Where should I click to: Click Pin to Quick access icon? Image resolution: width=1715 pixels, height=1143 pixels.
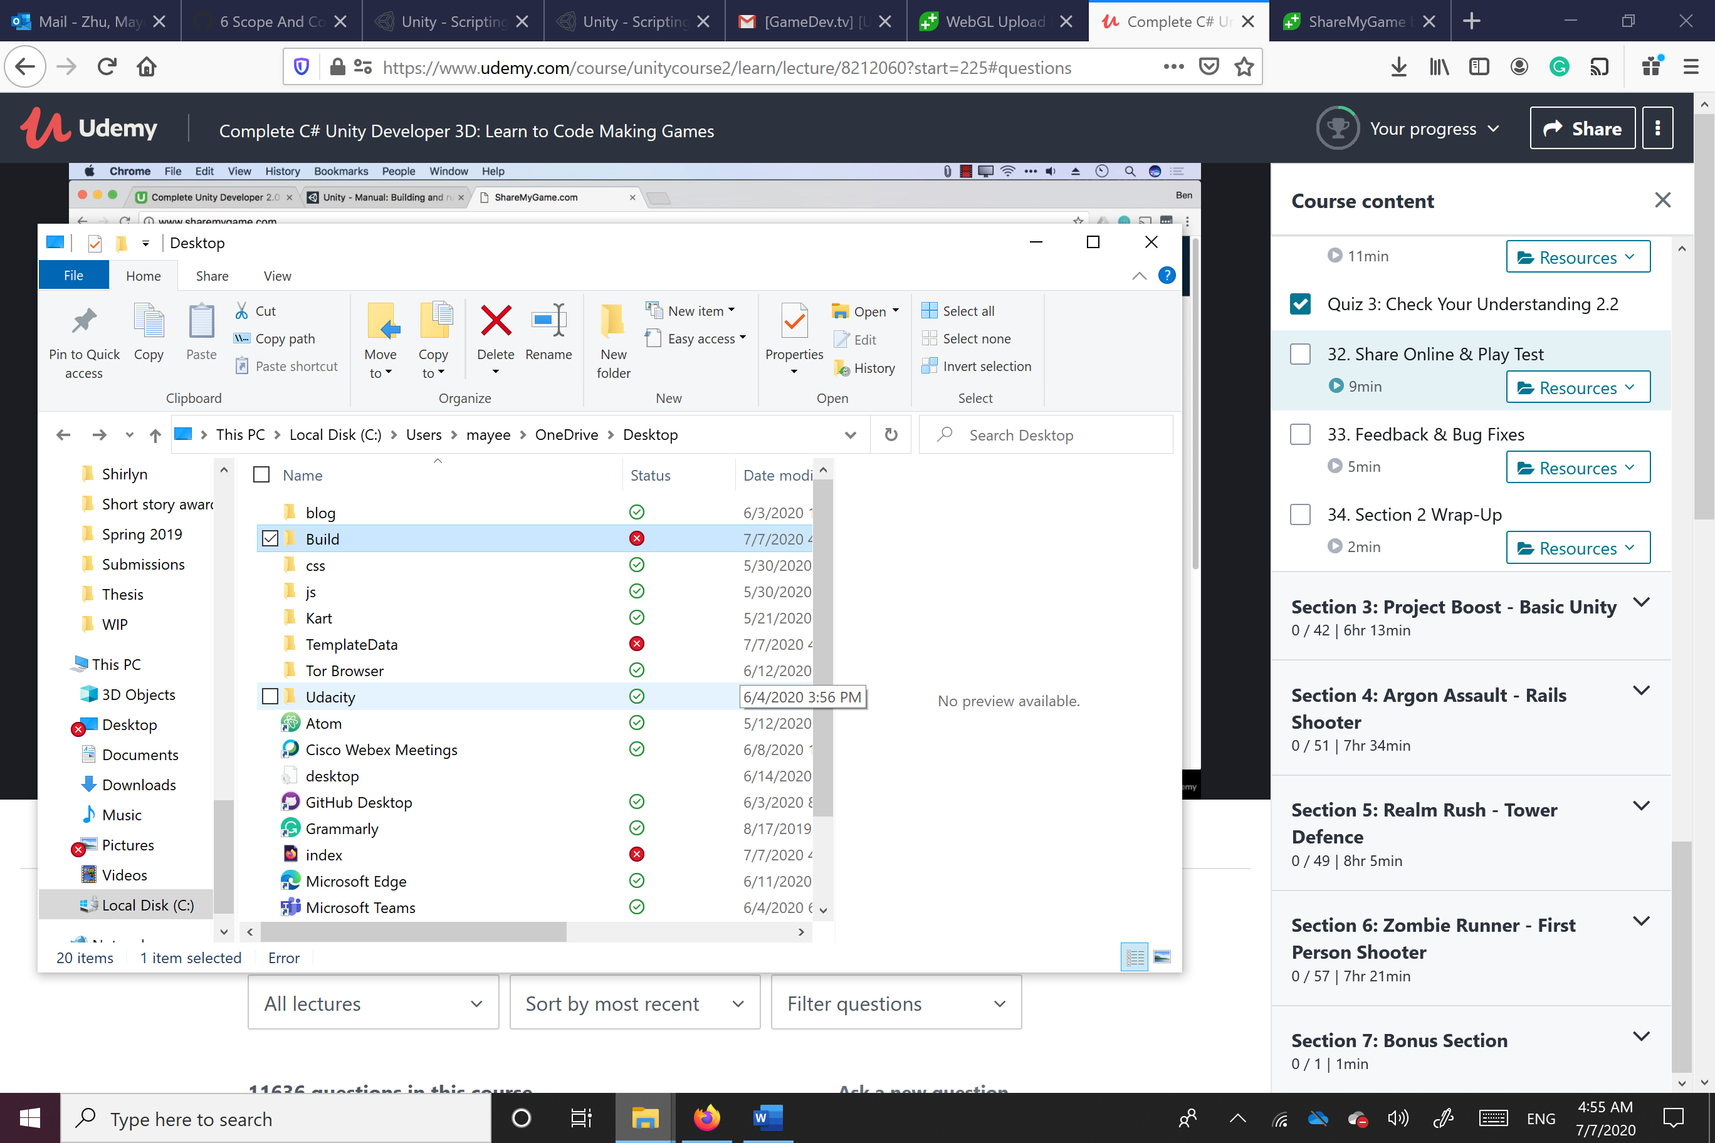click(x=84, y=321)
